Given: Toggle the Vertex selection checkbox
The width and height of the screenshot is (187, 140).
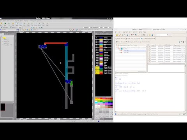Looking at the screenshot, I should coord(104,28).
